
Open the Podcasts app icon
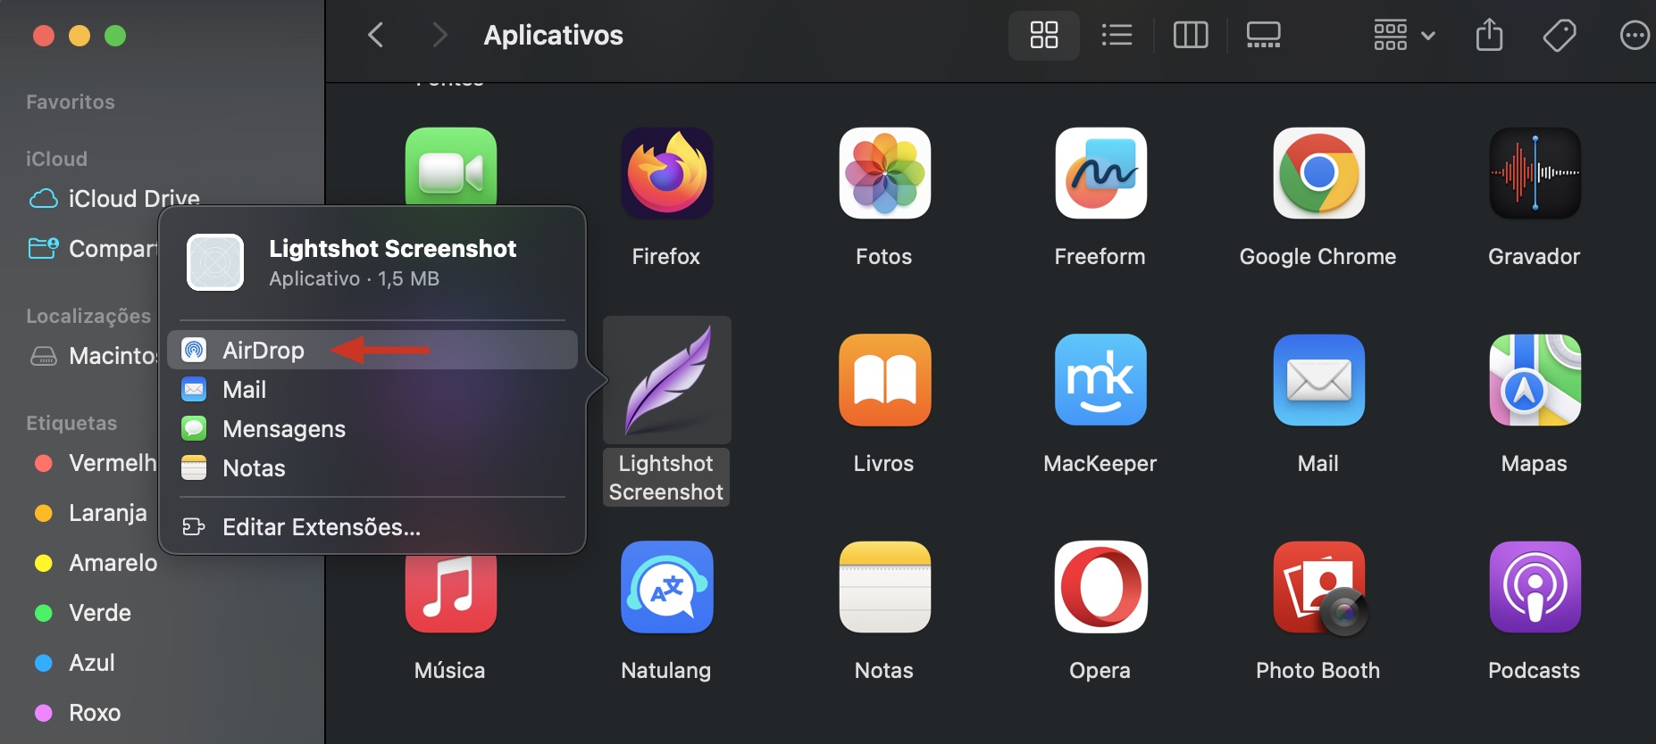point(1535,587)
